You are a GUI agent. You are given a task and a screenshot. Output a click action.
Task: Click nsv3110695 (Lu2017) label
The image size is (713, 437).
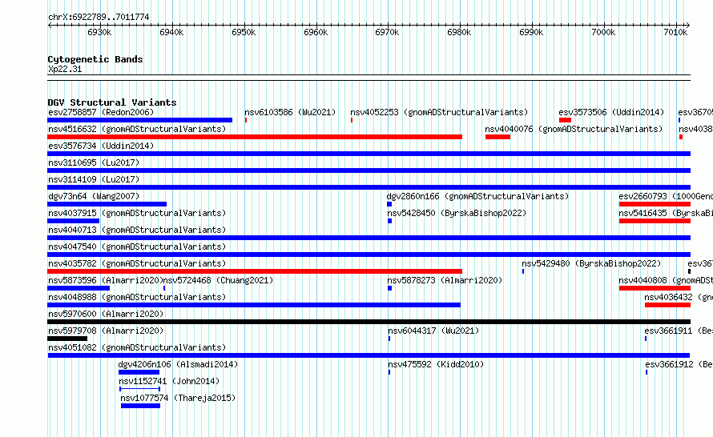(x=94, y=162)
